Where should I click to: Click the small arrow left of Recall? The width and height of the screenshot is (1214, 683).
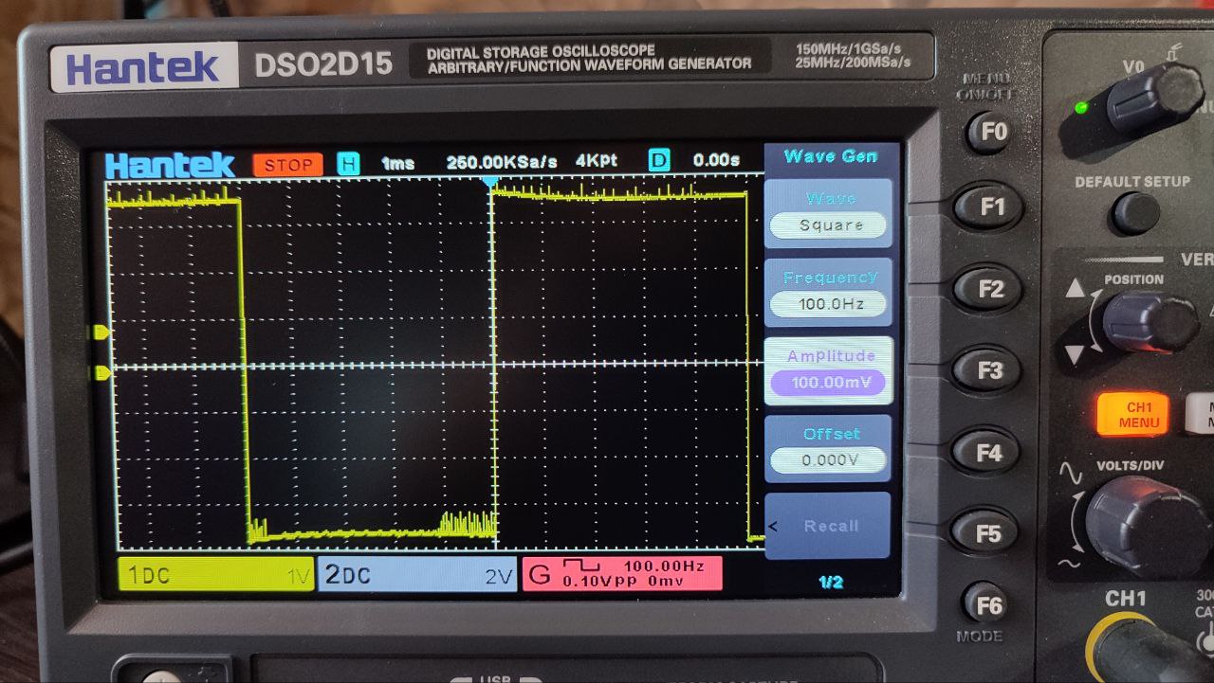tap(772, 526)
